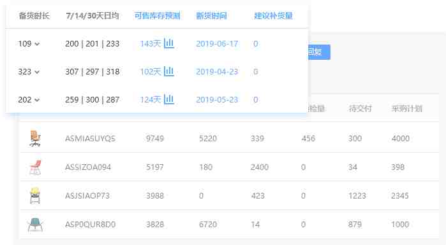
Task: Click the 备货时长 column header
Action: (34, 16)
